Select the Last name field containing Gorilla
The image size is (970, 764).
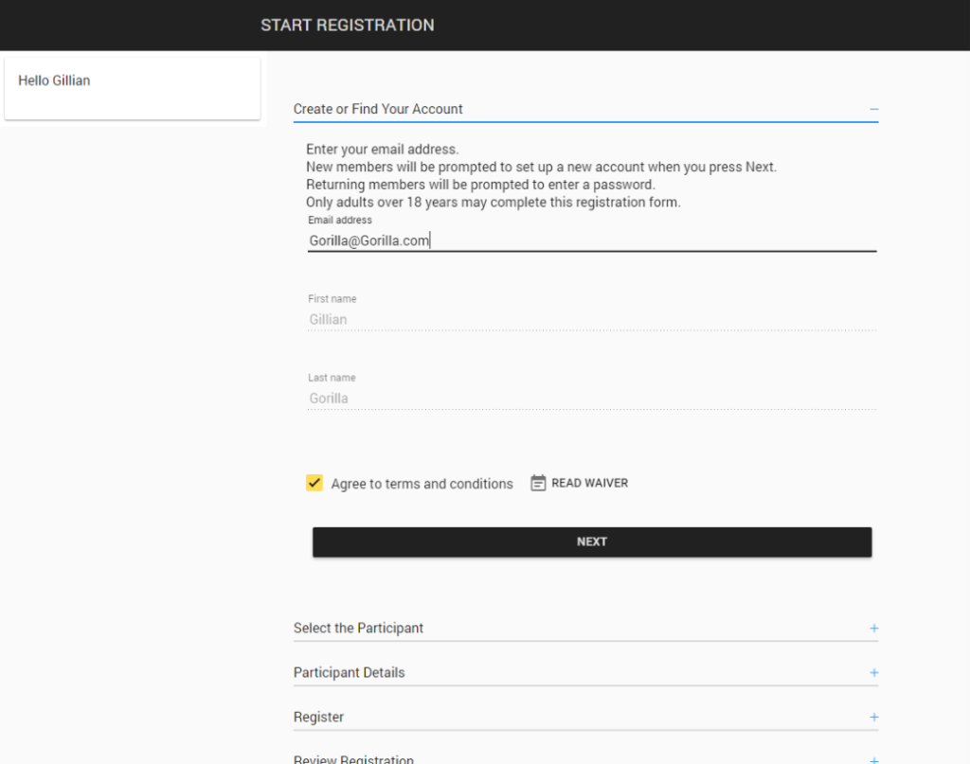point(591,399)
